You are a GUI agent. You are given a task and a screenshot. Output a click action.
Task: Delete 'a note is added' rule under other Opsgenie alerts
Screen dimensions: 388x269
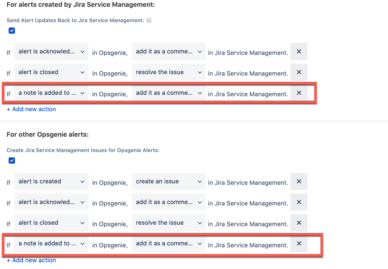coord(299,243)
